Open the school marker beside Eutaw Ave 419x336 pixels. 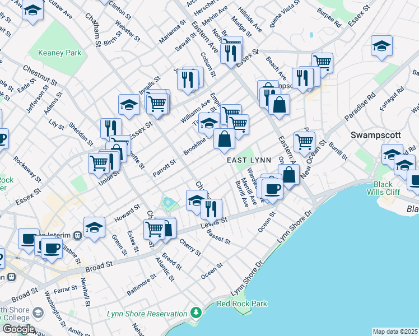32,10
